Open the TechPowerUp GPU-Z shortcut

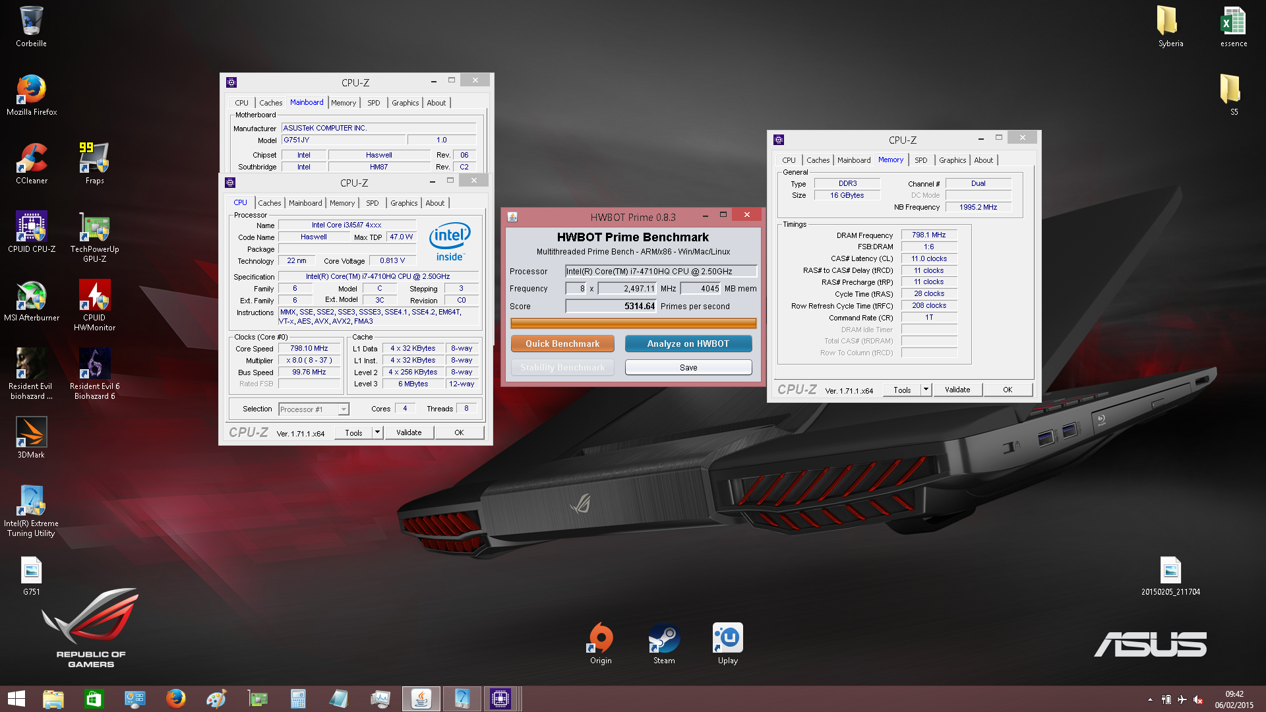tap(94, 237)
